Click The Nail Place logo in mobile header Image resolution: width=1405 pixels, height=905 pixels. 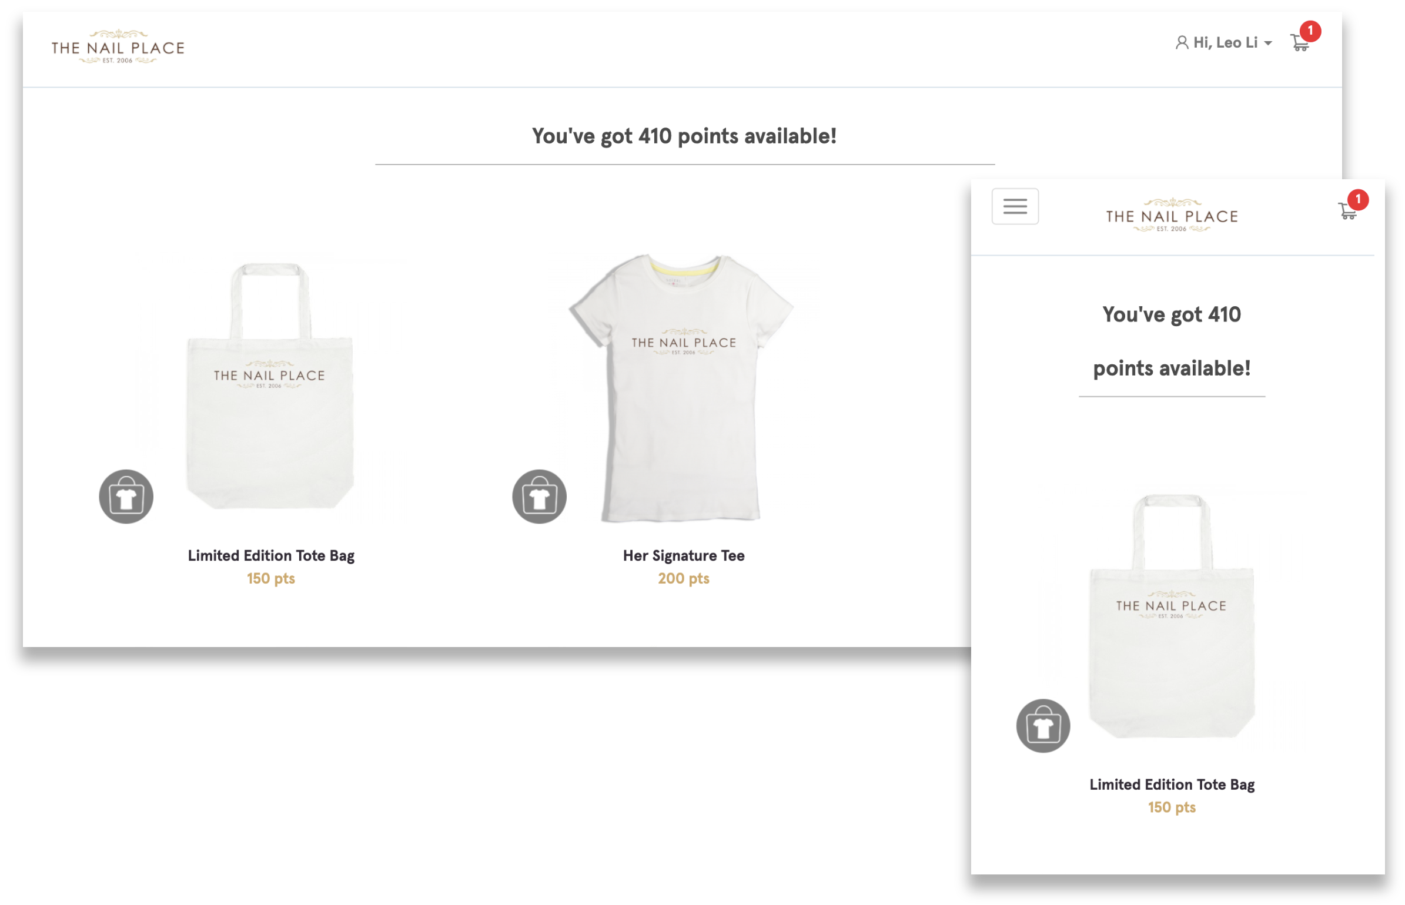tap(1172, 216)
